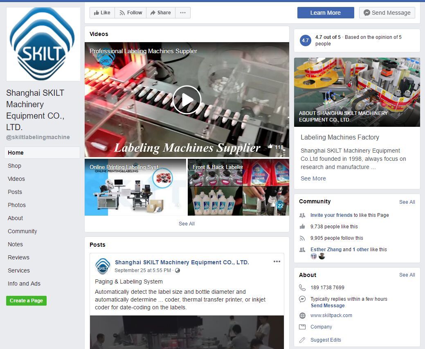Screen dimensions: 425x349
Task: Send Message from top bar button
Action: (387, 13)
